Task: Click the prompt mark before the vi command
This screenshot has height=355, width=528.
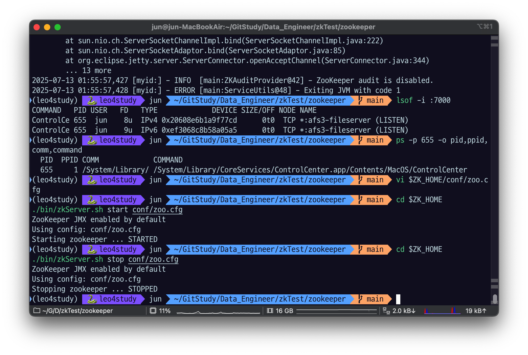Action: pyautogui.click(x=31, y=180)
